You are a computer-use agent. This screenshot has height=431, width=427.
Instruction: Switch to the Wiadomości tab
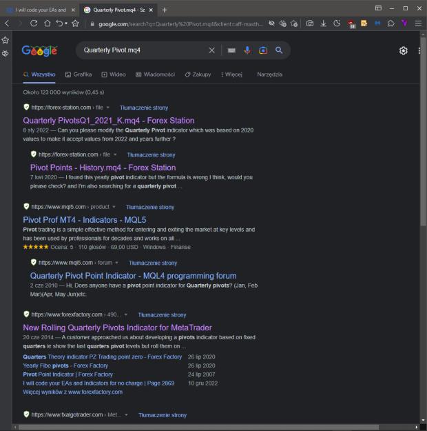[x=156, y=74]
